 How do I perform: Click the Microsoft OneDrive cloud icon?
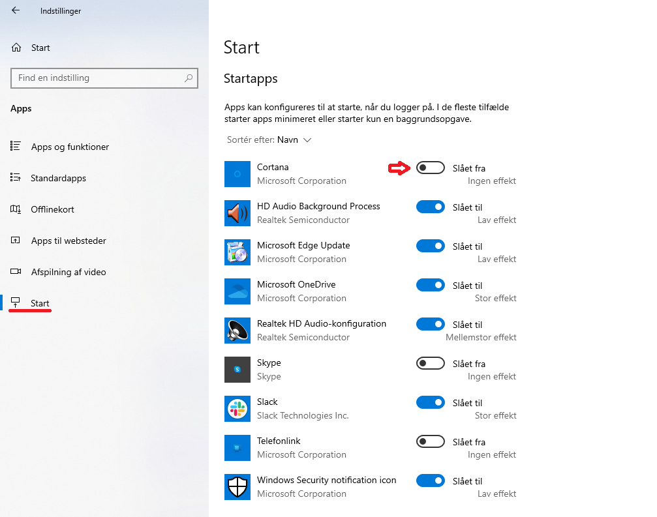click(237, 291)
